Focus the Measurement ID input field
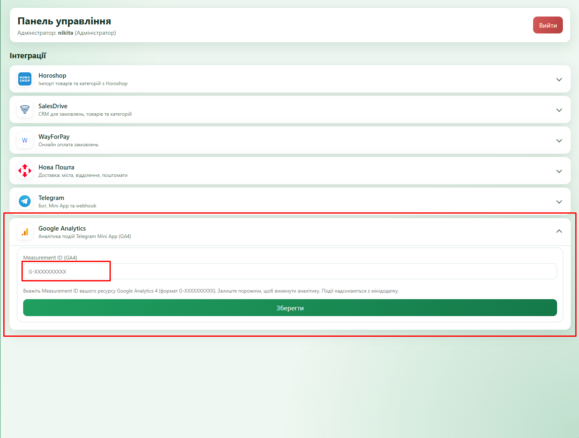 pyautogui.click(x=290, y=271)
